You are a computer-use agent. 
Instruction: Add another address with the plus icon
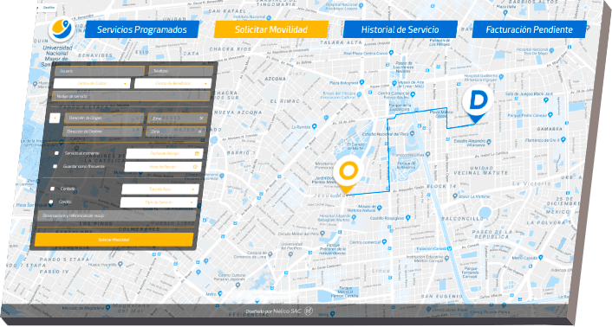point(55,118)
